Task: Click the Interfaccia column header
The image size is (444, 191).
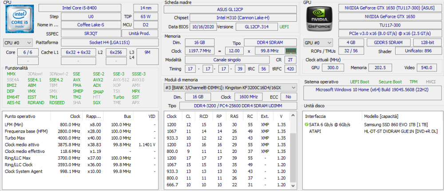Action: click(333, 116)
